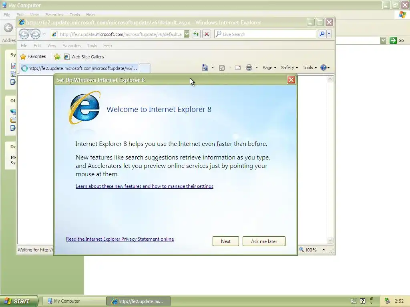Click the Next button in setup dialog
Viewport: 410px width, 307px height.
(x=226, y=241)
